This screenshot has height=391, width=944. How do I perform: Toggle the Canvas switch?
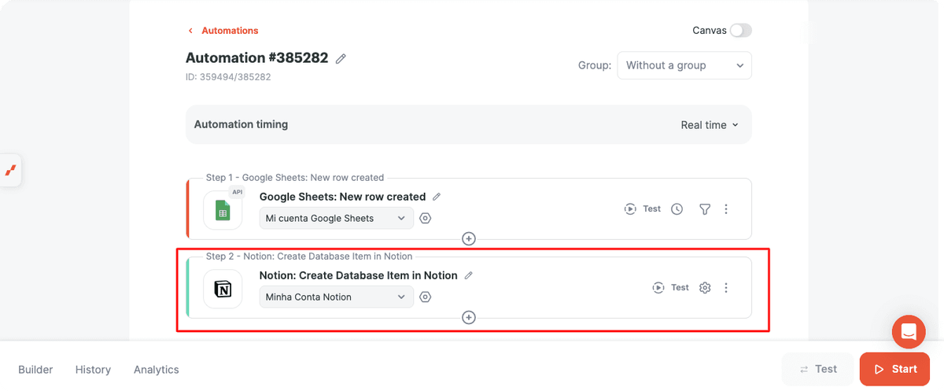740,30
